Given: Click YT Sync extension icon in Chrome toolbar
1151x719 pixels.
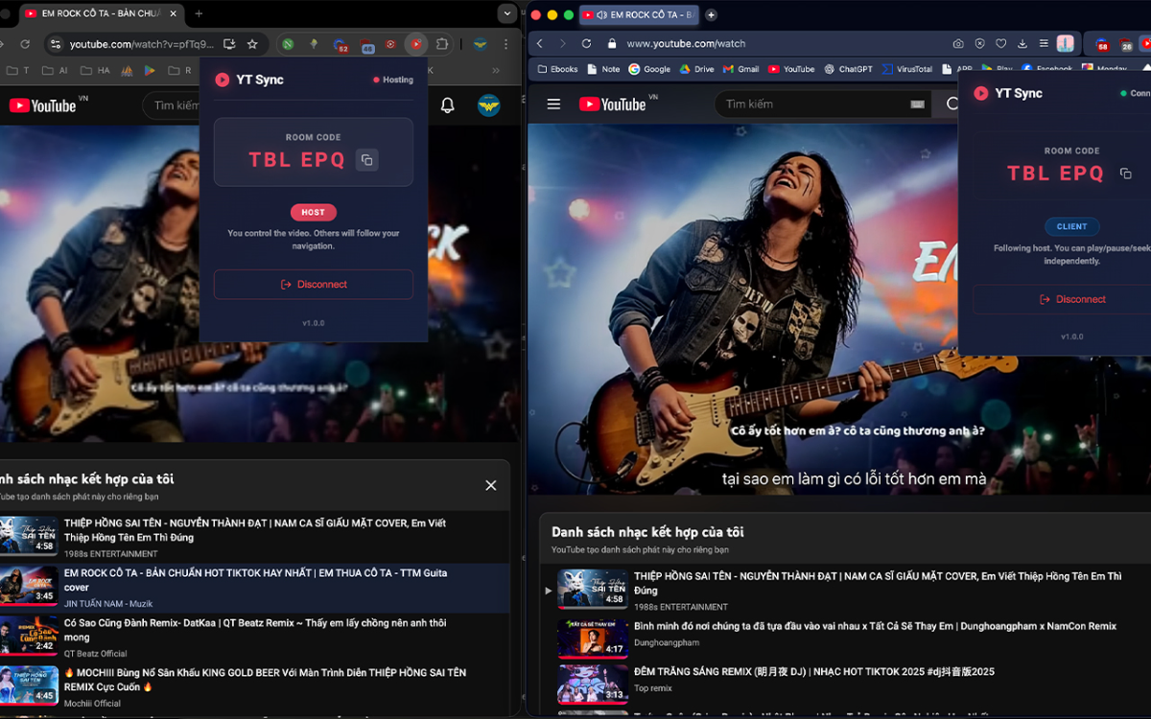Looking at the screenshot, I should [x=415, y=44].
